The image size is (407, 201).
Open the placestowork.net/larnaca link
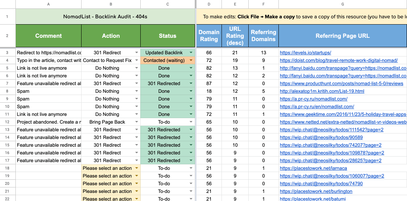click(x=313, y=168)
